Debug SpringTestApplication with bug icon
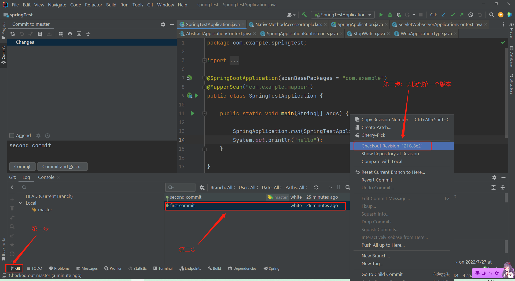 (x=390, y=15)
